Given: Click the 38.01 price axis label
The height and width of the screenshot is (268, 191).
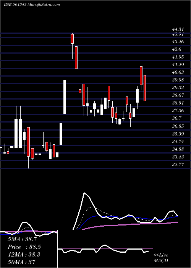Looking at the screenshot, I should point(178,103).
